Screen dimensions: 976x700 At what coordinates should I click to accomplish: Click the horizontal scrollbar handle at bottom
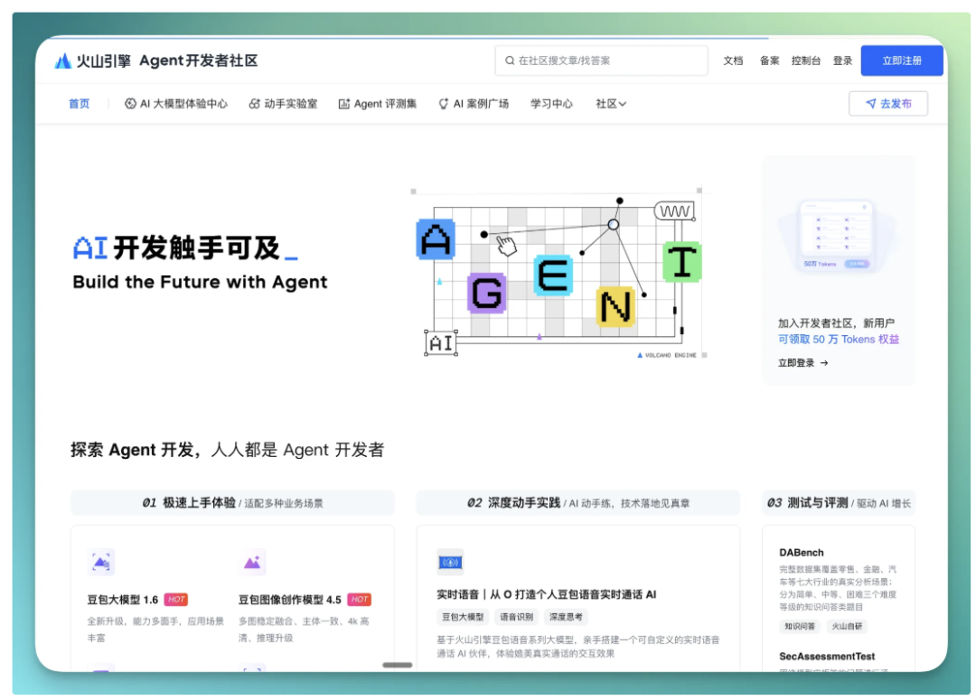coord(397,665)
